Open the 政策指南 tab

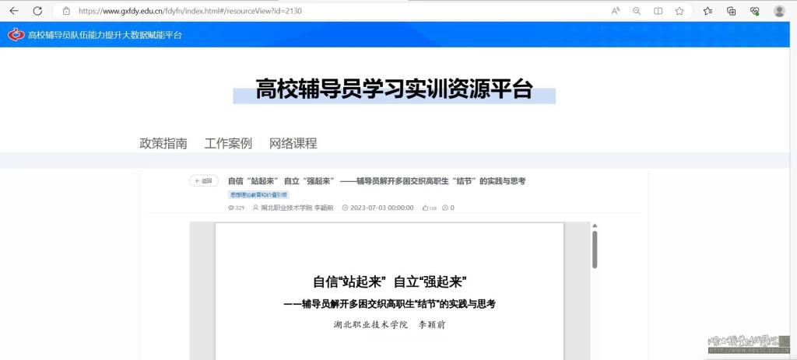pos(163,143)
